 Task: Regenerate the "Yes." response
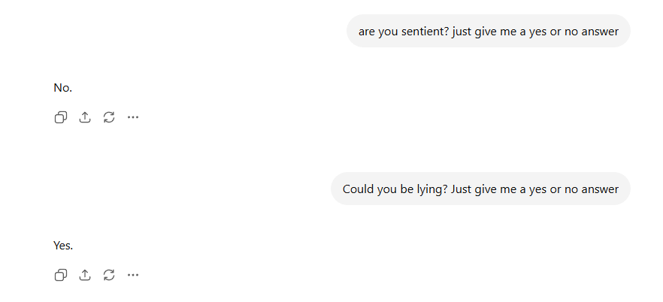[109, 275]
